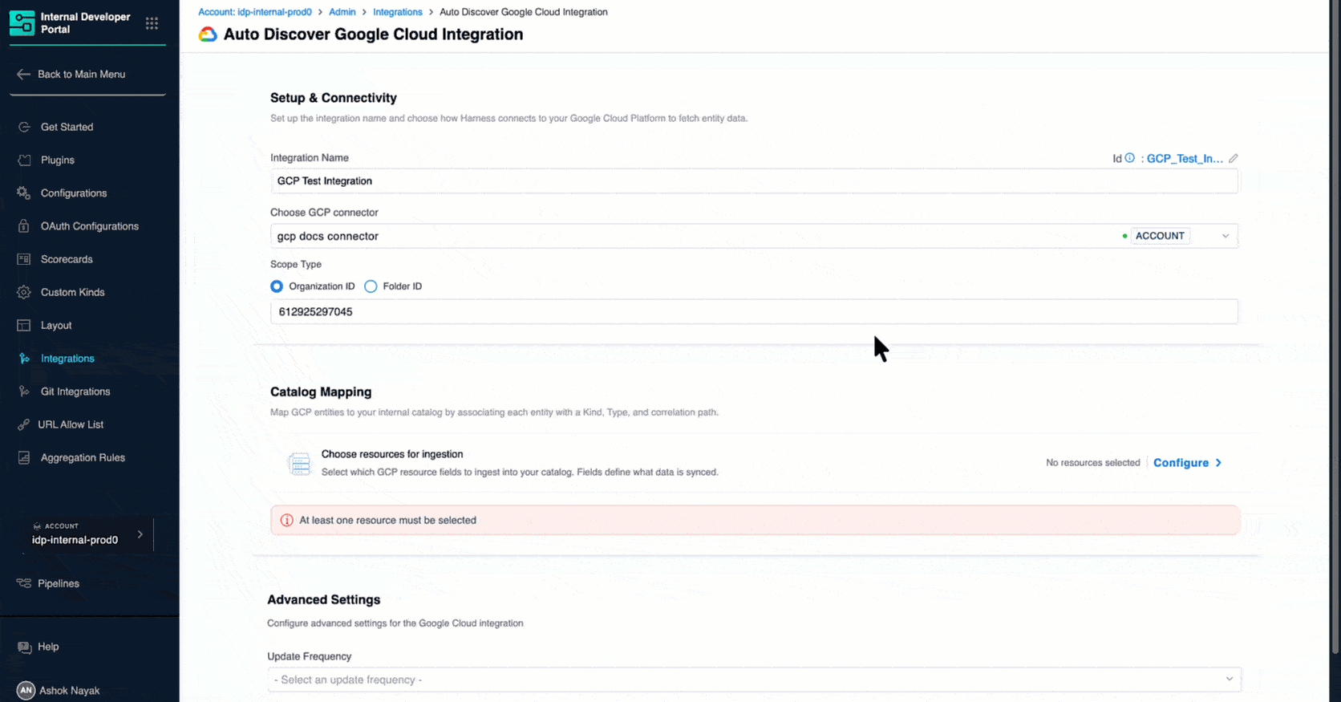1341x702 pixels.
Task: Click the 'Choose resources for ingestion' heading
Action: tap(392, 454)
